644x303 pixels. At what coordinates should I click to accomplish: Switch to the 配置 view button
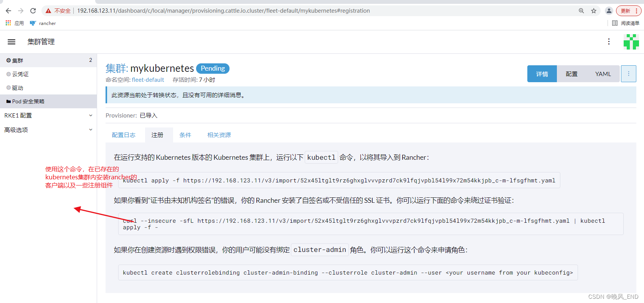571,74
